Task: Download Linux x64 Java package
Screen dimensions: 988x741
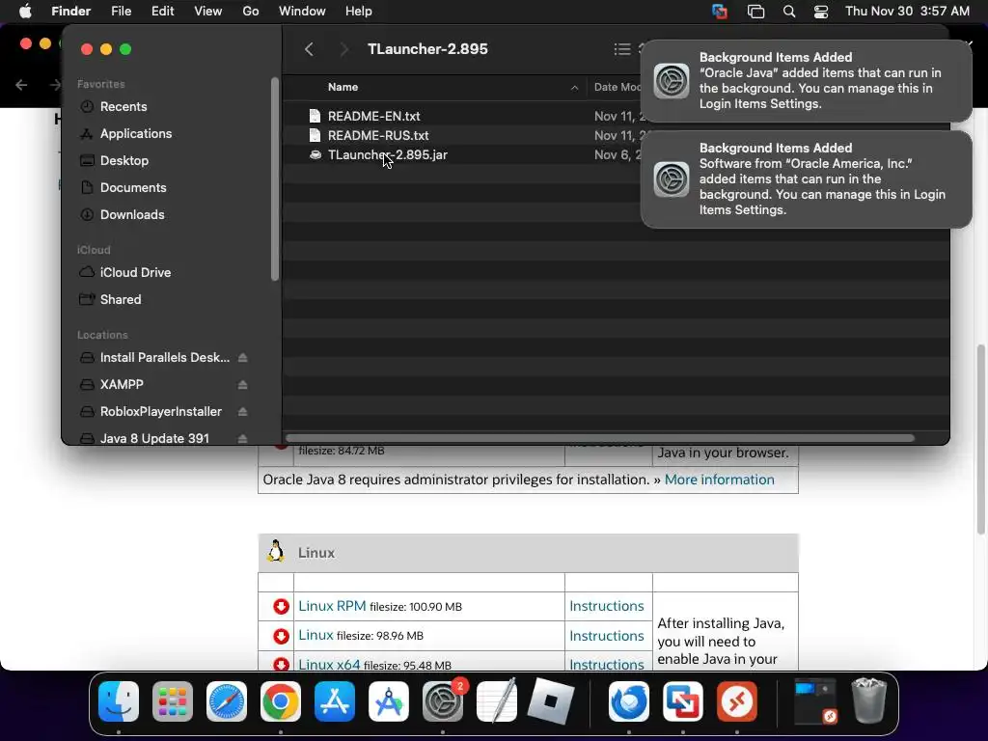Action: coord(329,664)
